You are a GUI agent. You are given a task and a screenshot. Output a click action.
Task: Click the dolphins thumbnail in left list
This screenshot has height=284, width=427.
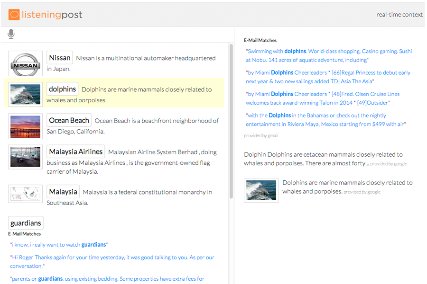point(25,95)
